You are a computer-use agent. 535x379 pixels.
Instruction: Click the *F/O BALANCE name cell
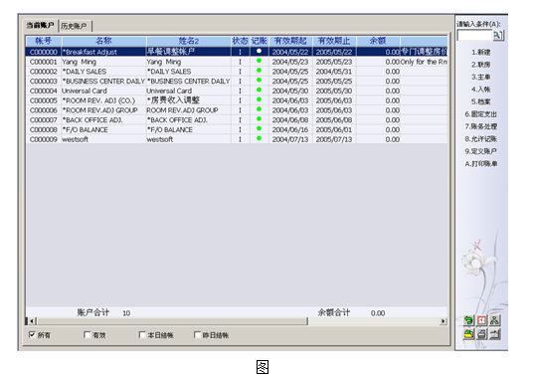103,129
